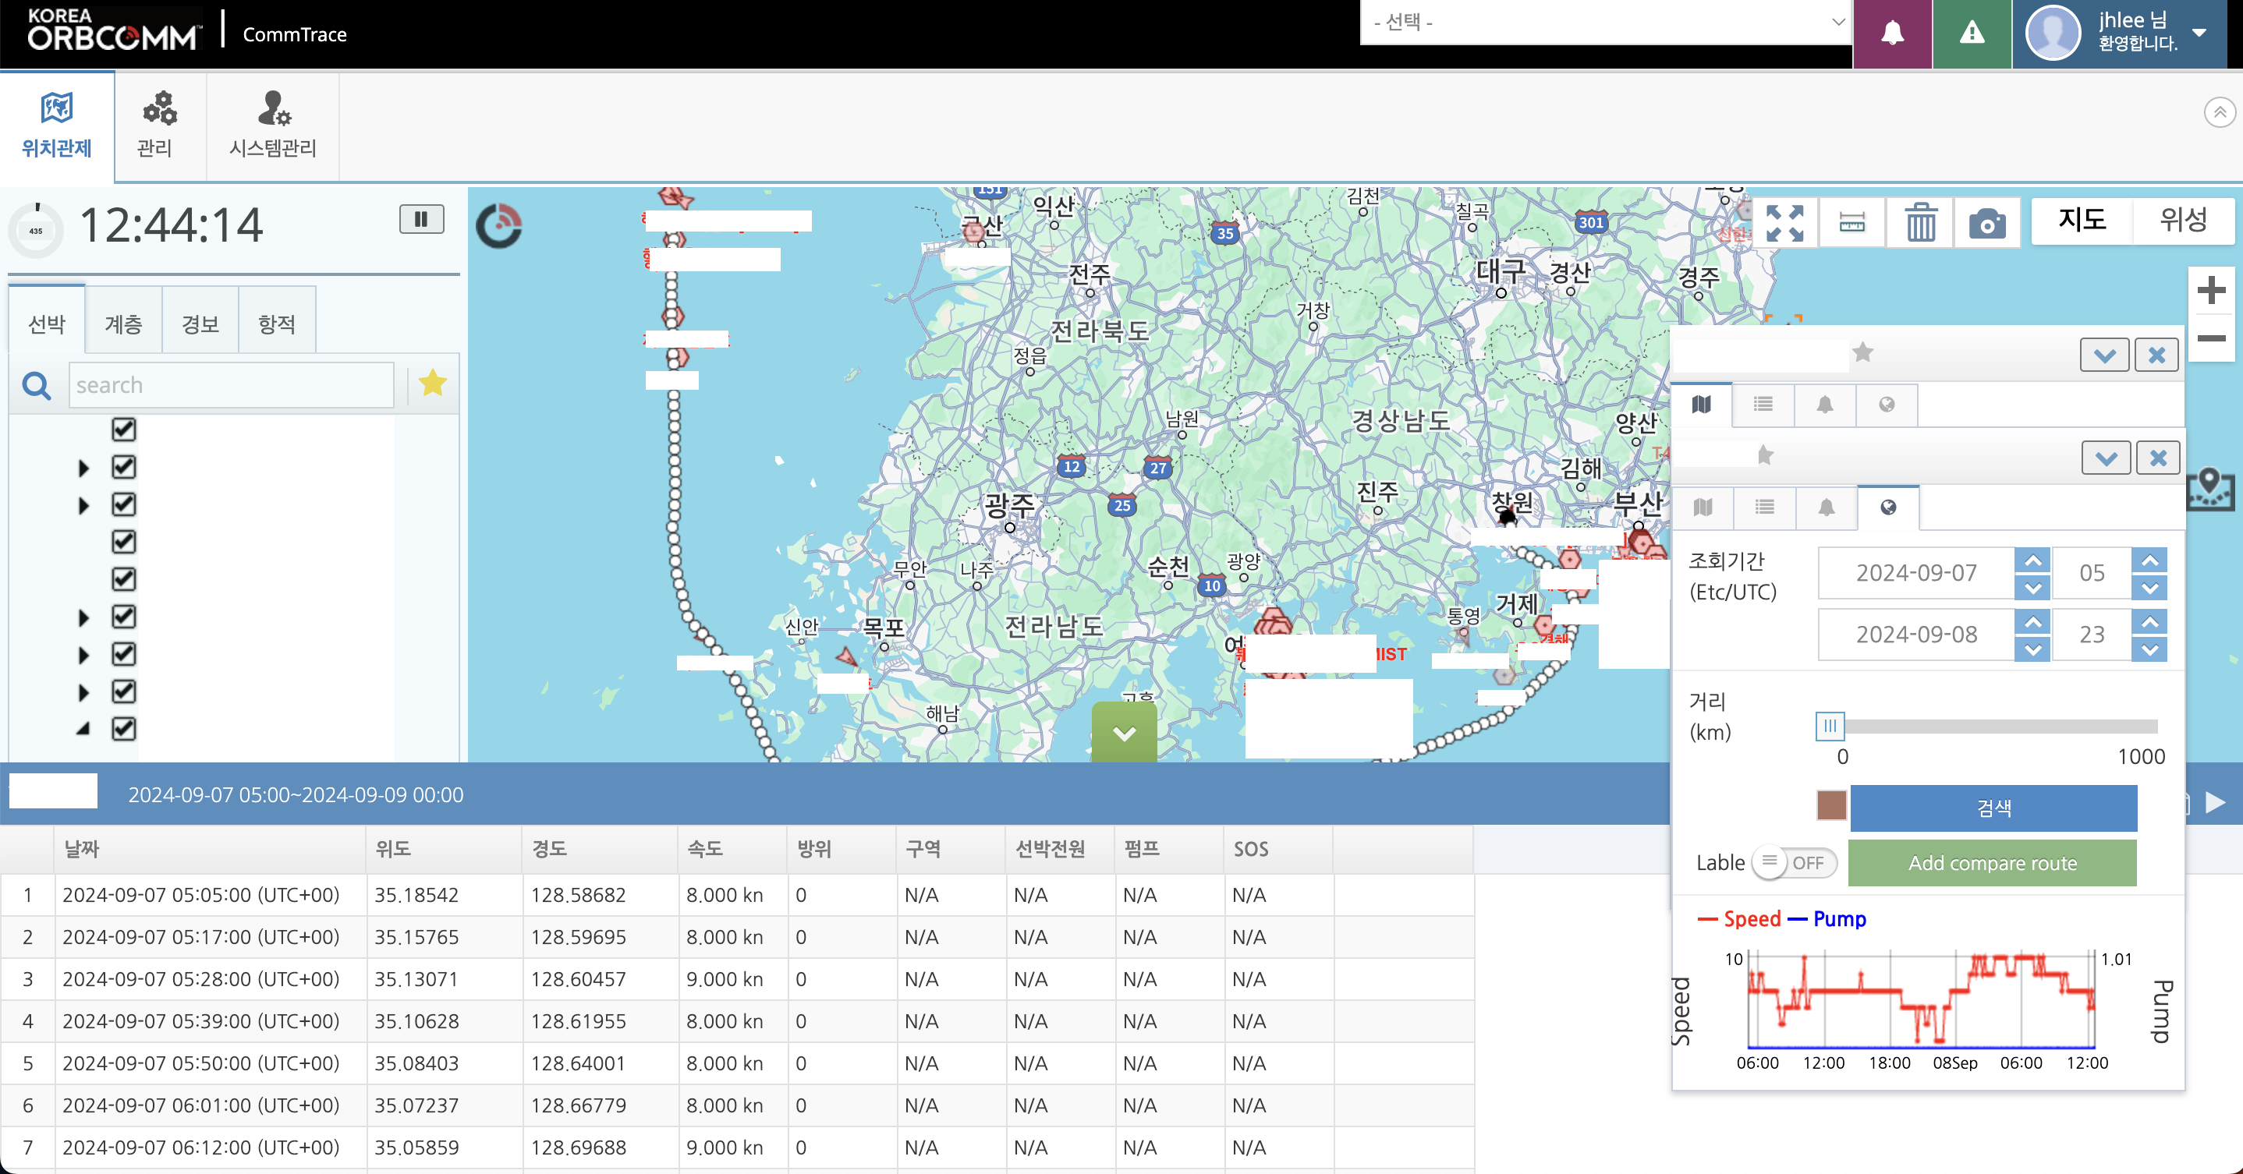Click the blue 검색 button
Viewport: 2243px width, 1174px height.
(1993, 808)
